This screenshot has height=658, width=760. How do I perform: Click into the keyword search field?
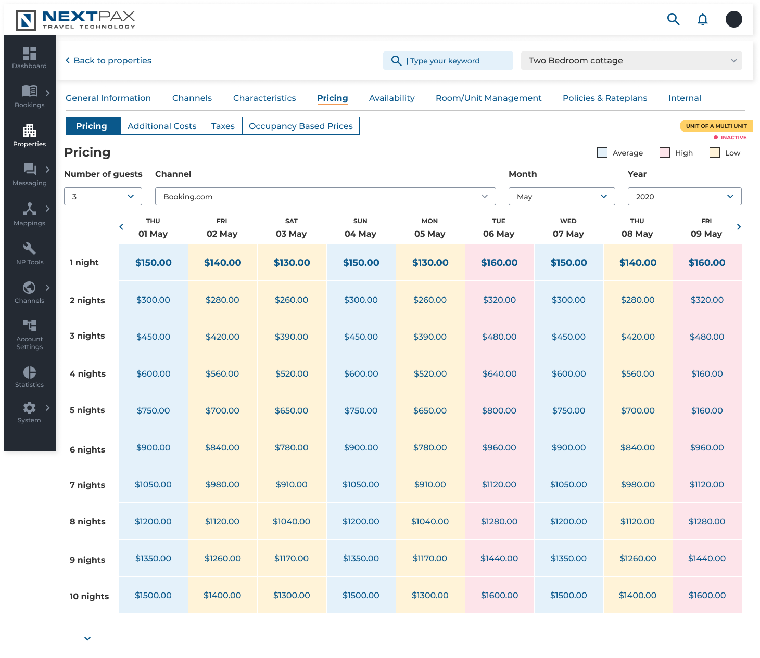[x=453, y=60]
